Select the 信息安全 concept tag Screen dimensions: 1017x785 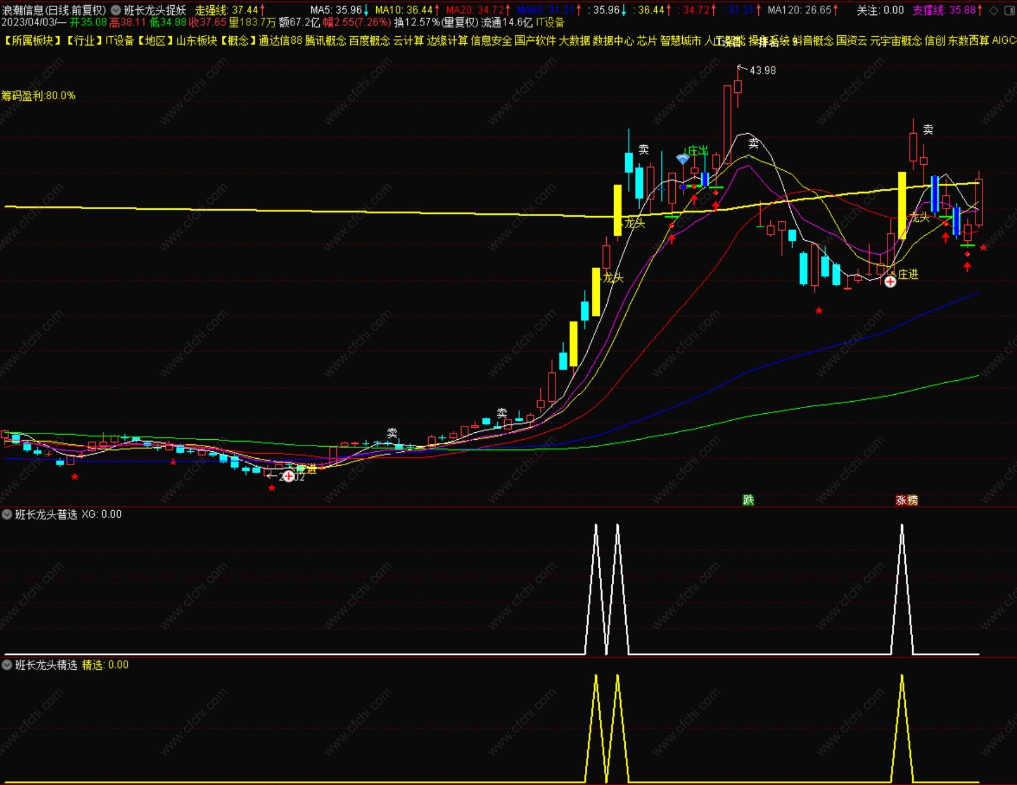point(491,40)
